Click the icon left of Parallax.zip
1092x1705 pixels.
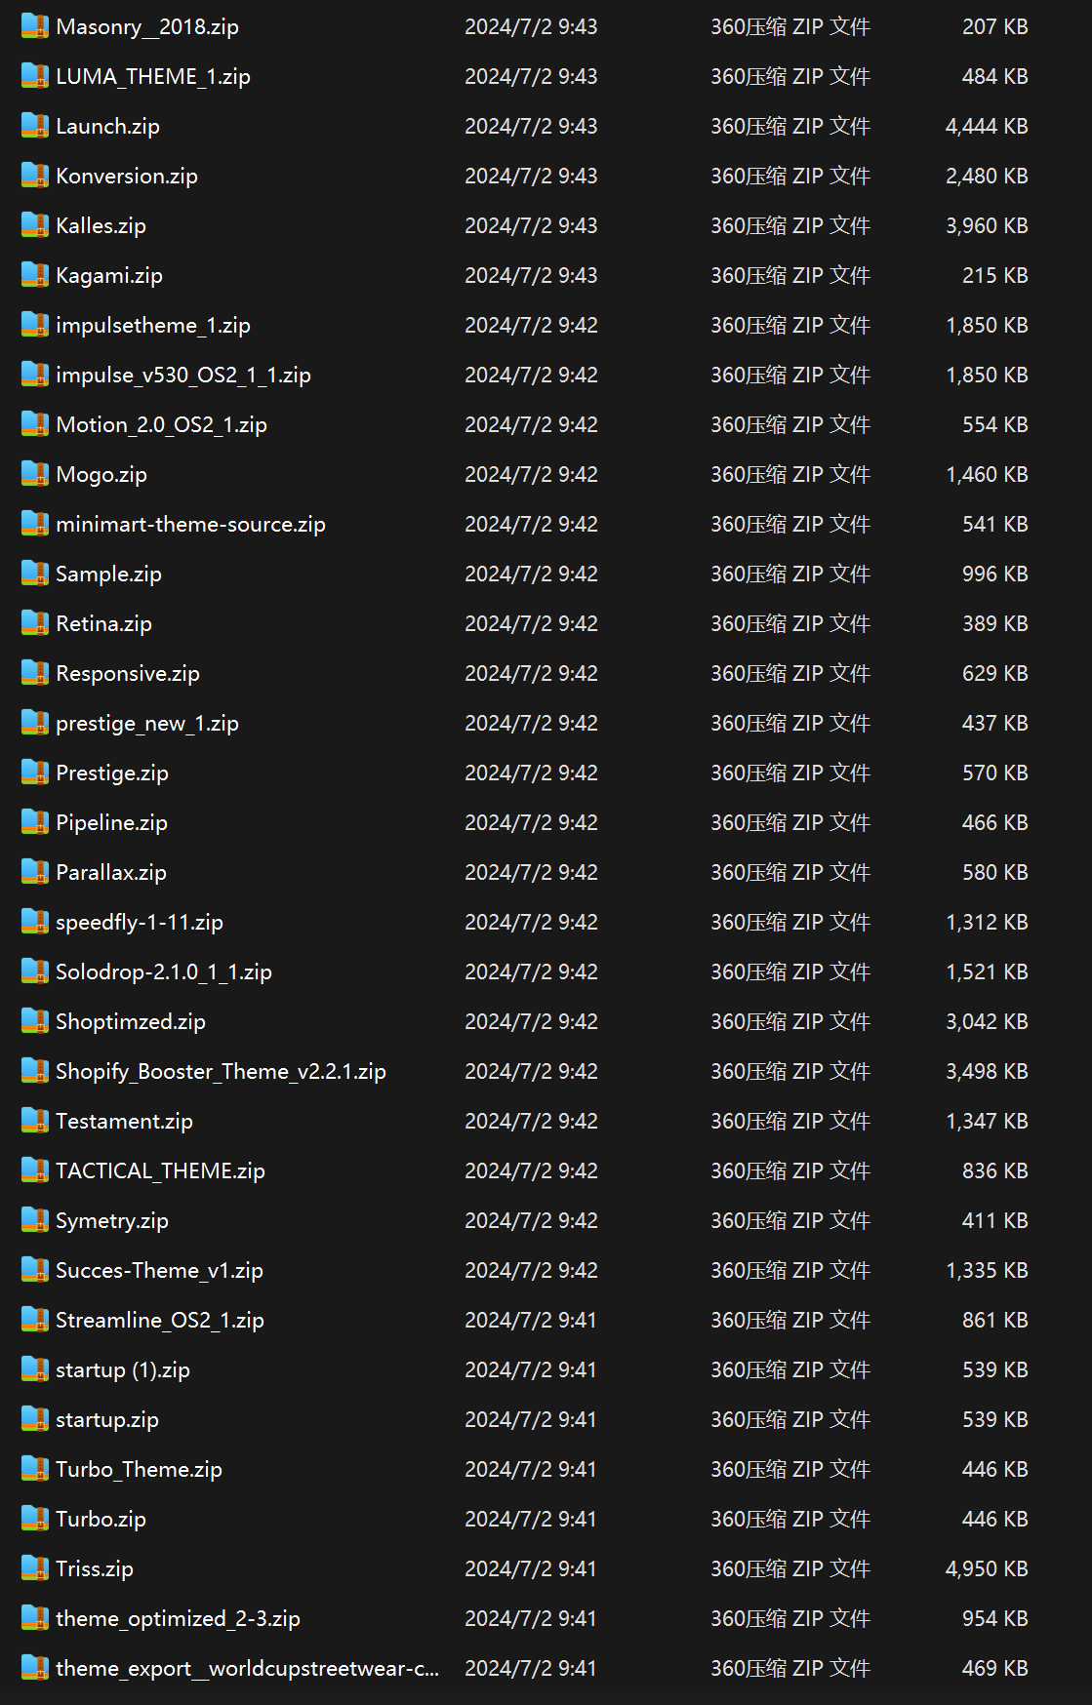click(35, 872)
